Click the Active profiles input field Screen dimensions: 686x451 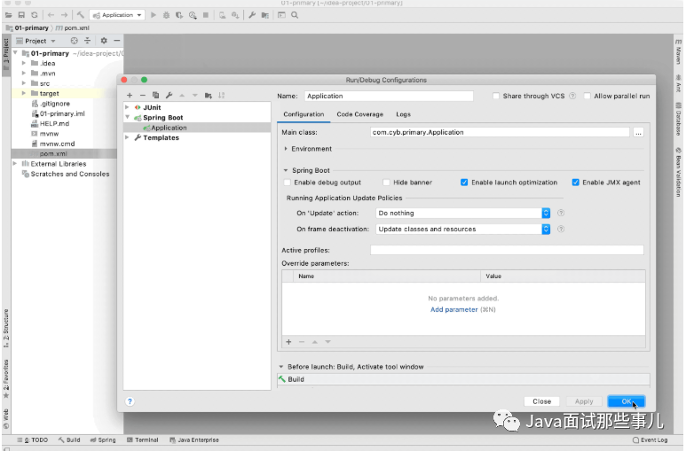pyautogui.click(x=507, y=250)
